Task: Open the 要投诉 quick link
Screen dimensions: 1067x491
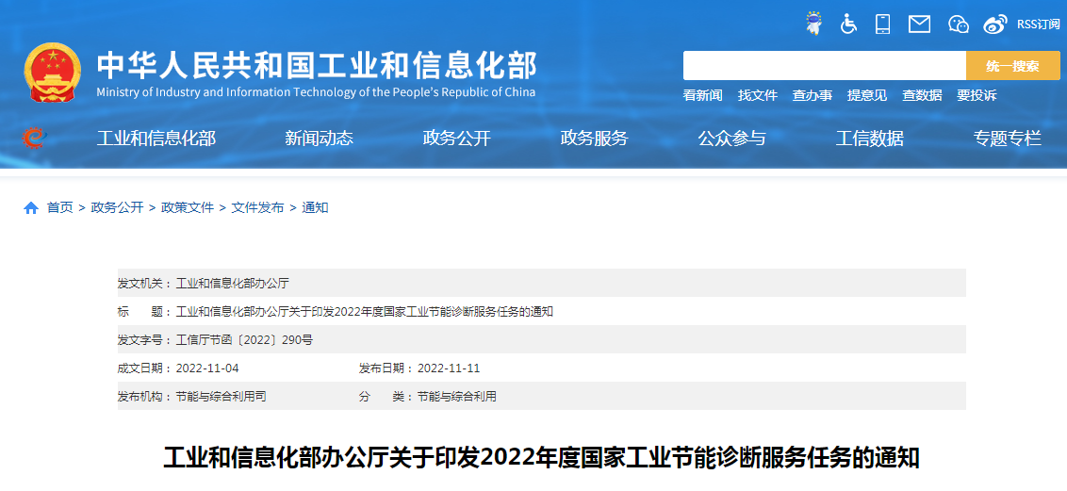Action: point(977,95)
